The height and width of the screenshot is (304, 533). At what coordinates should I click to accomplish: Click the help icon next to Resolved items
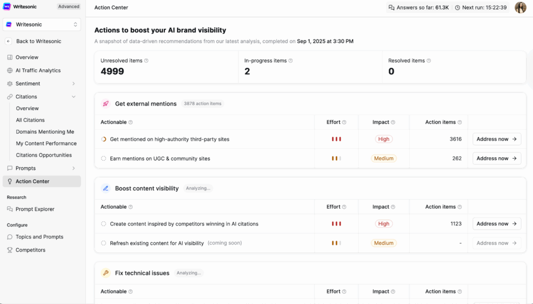428,61
